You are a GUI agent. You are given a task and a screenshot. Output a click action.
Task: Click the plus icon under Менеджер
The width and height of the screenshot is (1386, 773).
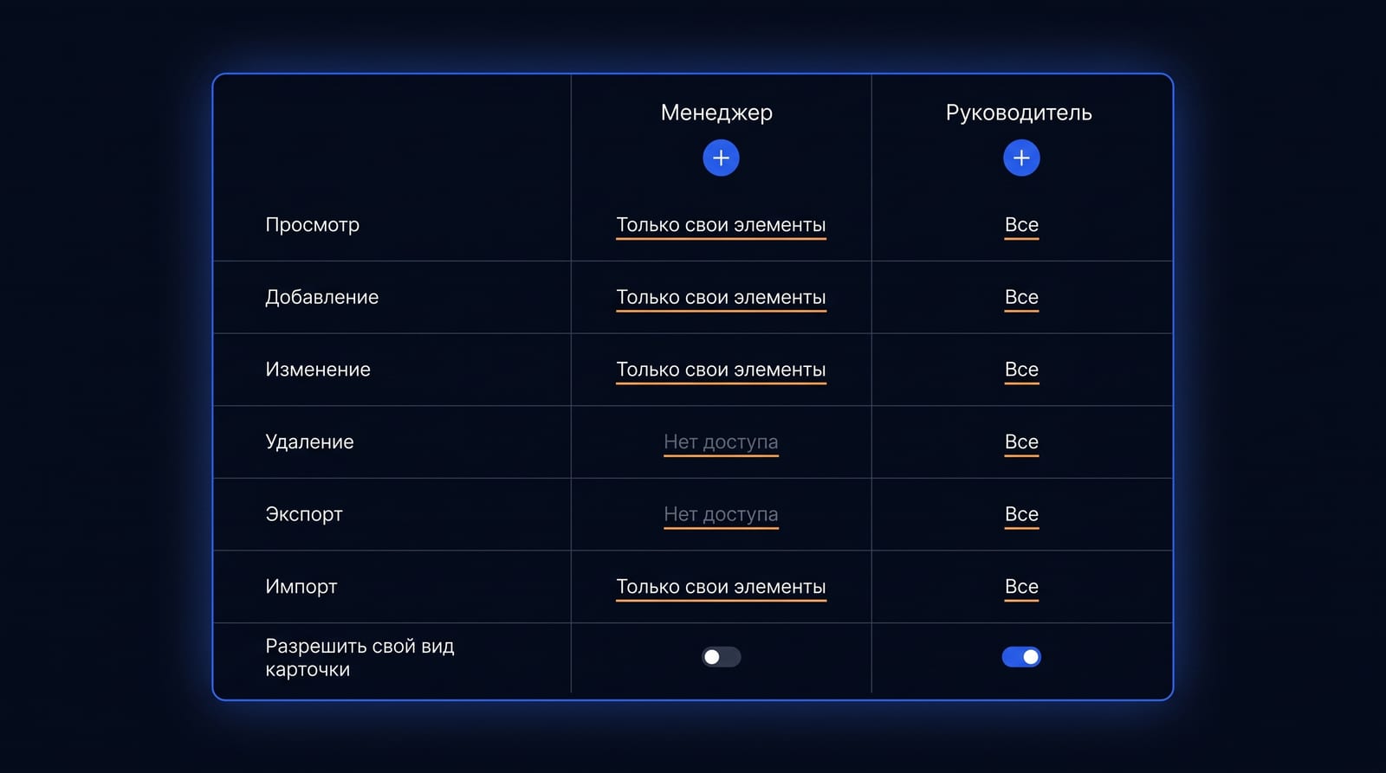click(721, 158)
